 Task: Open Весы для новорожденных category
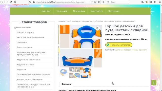coord(30,38)
